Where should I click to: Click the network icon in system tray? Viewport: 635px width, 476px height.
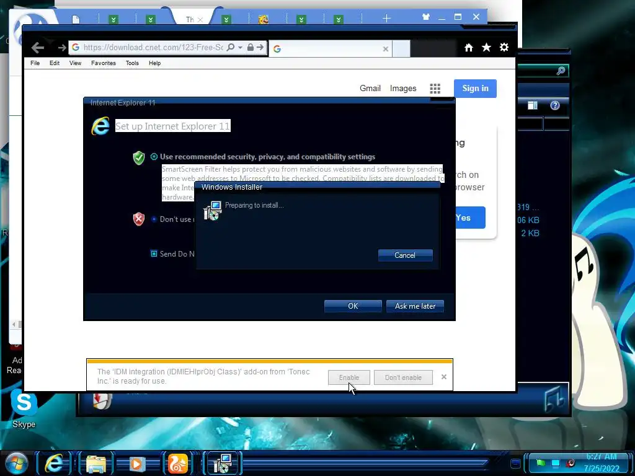click(556, 462)
